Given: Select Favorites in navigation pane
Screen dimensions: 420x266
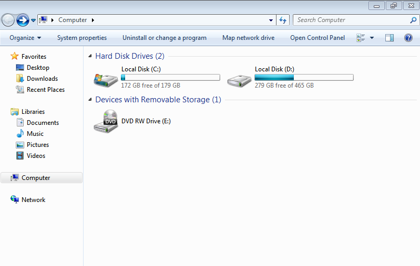Looking at the screenshot, I should 34,57.
